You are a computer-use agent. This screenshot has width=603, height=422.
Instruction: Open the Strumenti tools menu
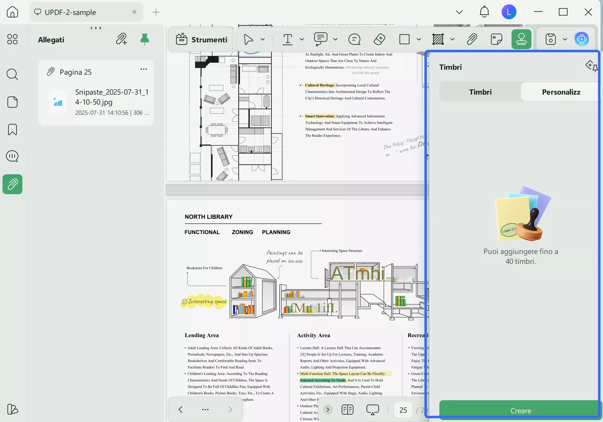tap(202, 40)
